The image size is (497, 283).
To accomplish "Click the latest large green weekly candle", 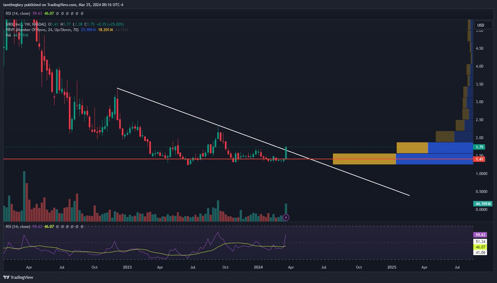I will [286, 153].
